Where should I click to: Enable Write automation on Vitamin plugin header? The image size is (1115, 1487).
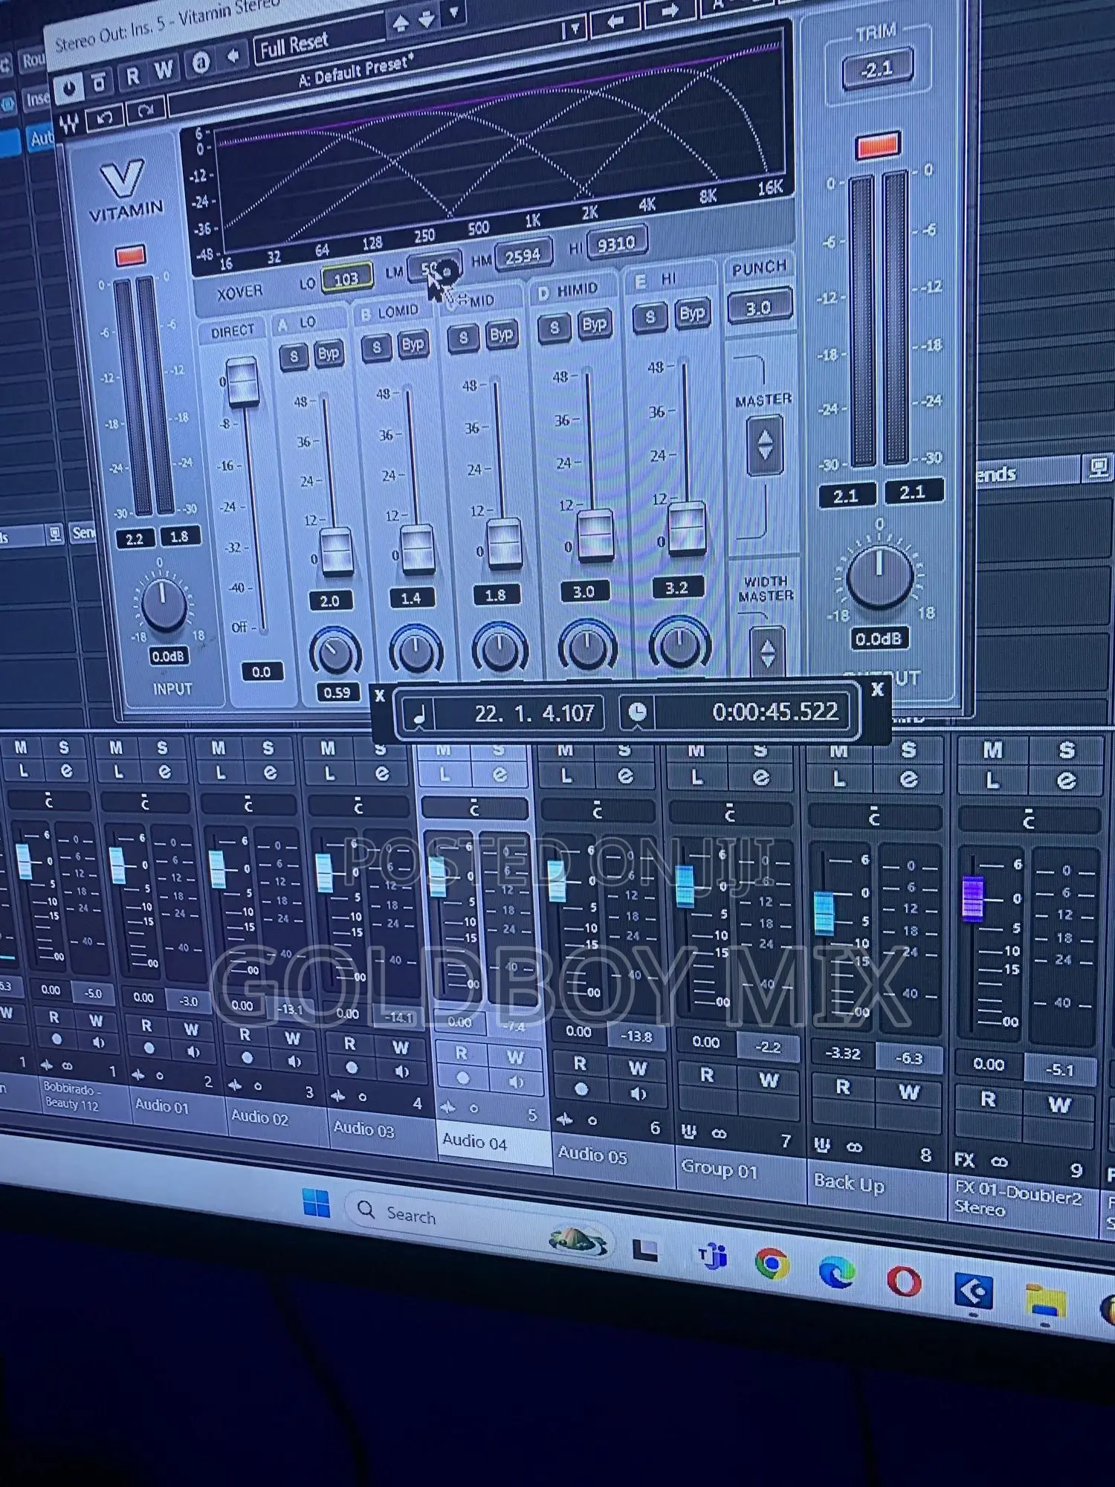click(x=164, y=71)
